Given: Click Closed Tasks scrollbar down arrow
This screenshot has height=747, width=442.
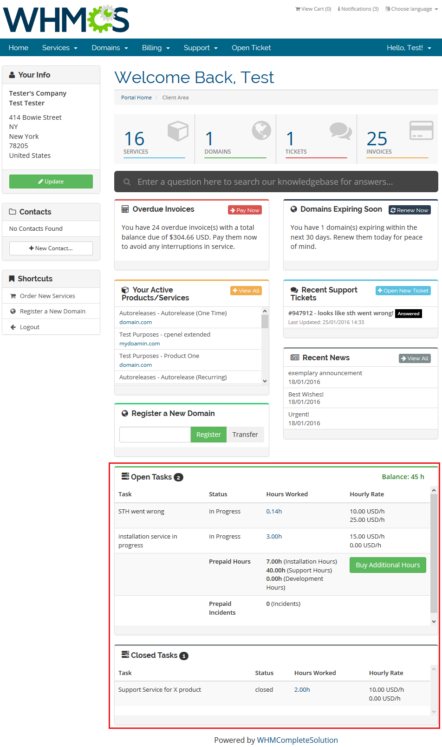Looking at the screenshot, I should click(x=434, y=711).
